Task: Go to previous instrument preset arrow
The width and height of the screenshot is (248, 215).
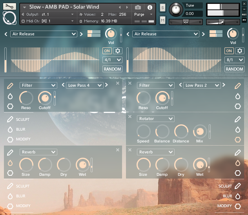Action: [x=120, y=7]
